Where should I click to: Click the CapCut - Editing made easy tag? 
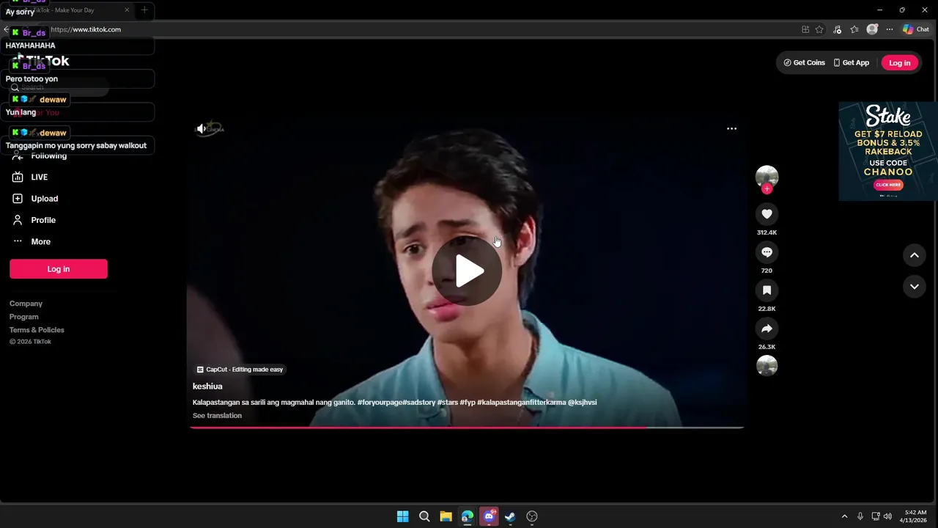click(x=240, y=370)
